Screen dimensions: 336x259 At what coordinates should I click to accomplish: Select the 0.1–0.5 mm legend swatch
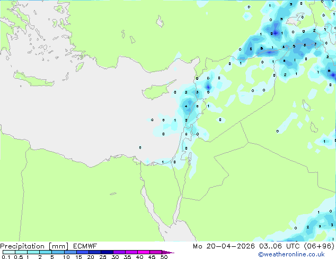(9, 252)
